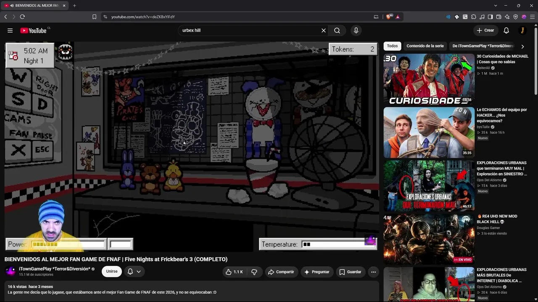This screenshot has width=538, height=302.
Task: Dislike the video with thumbs down
Action: pyautogui.click(x=254, y=272)
